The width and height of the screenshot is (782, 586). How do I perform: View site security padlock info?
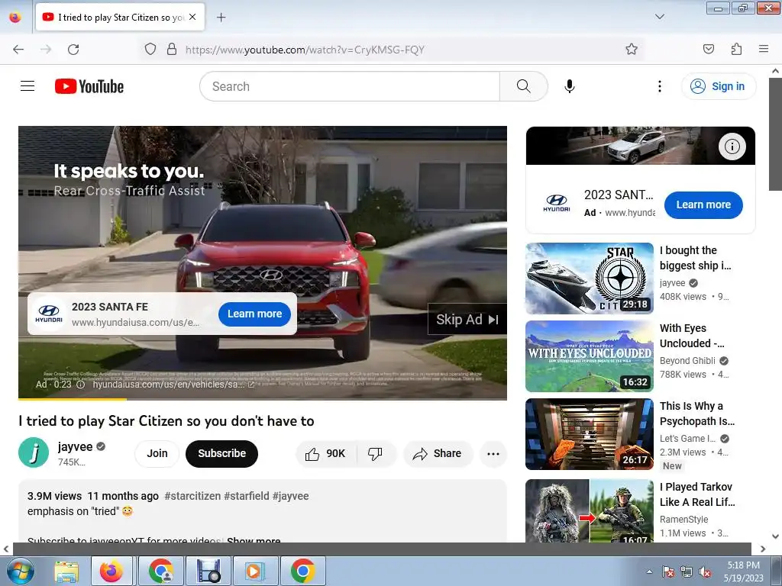click(172, 49)
